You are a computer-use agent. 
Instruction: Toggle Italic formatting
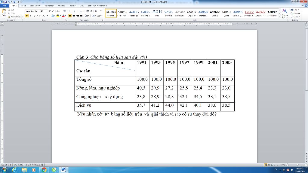tap(30, 16)
